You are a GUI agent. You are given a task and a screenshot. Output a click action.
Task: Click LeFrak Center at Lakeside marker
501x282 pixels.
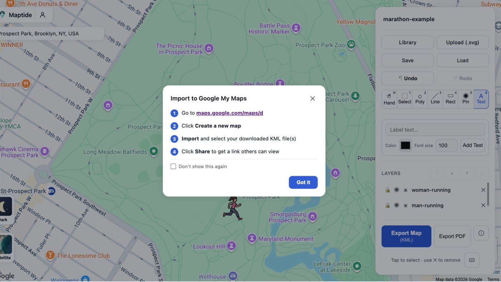click(357, 266)
